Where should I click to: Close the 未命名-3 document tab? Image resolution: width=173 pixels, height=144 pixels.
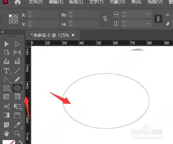click(73, 35)
